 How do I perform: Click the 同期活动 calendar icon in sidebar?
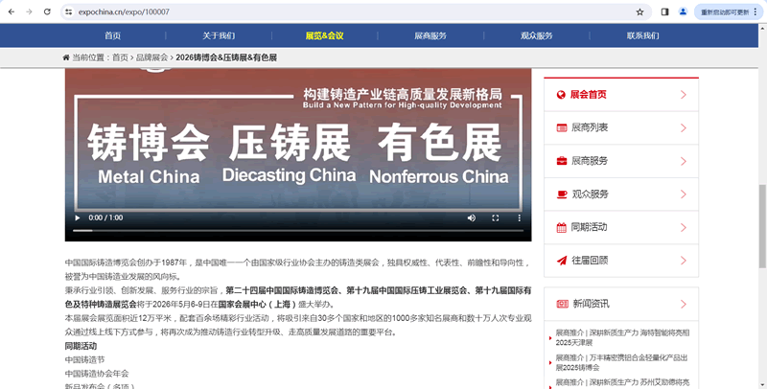tap(562, 227)
